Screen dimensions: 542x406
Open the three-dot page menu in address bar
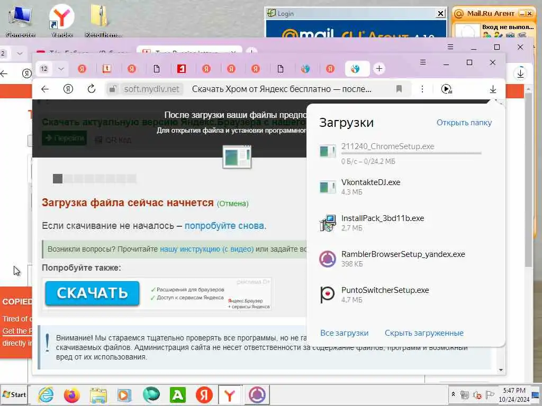(x=422, y=89)
